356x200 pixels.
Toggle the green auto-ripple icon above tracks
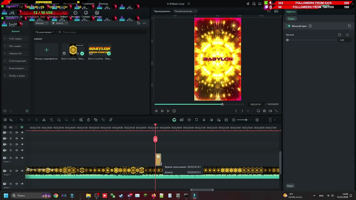coord(22,127)
